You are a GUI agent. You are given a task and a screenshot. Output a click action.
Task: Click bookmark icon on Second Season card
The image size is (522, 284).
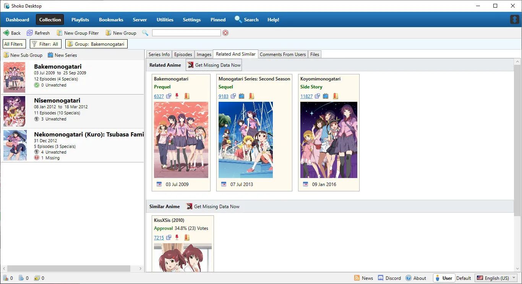coord(251,96)
